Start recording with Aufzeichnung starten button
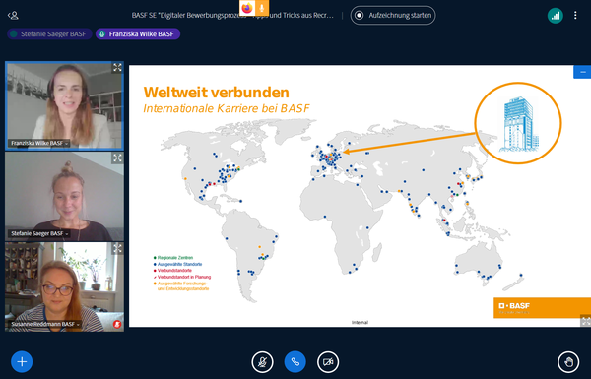 (393, 15)
